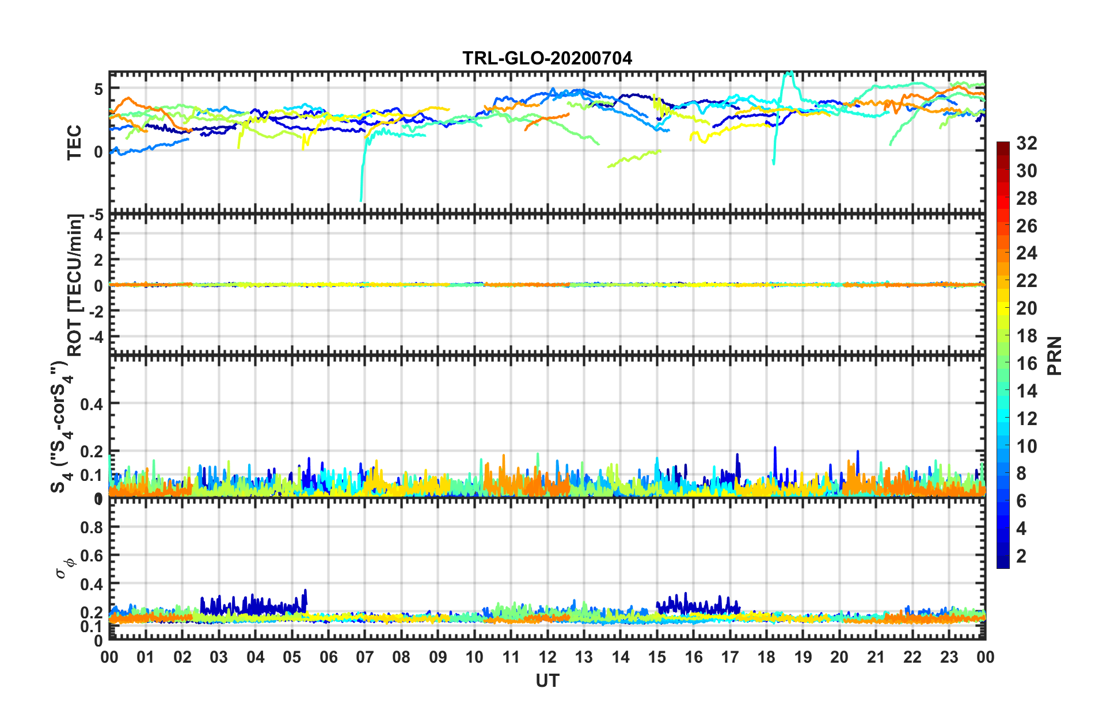Click PRN colorbar tick label 20

click(1026, 308)
